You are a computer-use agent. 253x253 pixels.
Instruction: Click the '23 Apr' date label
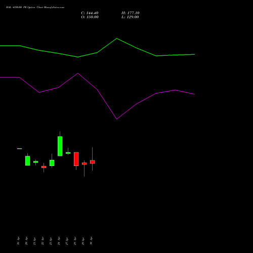51,241
